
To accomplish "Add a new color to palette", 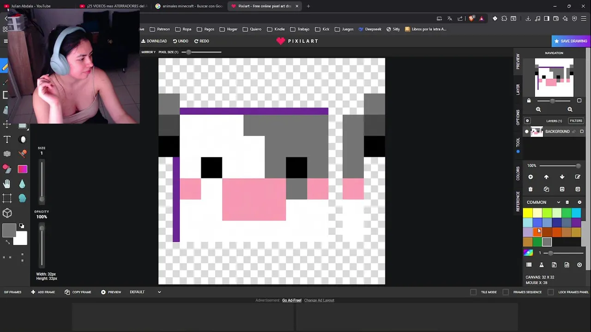I will click(579, 202).
